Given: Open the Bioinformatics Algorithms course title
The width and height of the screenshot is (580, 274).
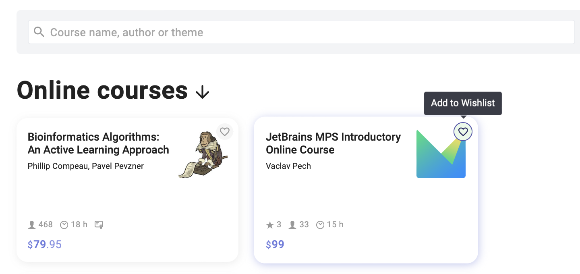Looking at the screenshot, I should coord(98,143).
